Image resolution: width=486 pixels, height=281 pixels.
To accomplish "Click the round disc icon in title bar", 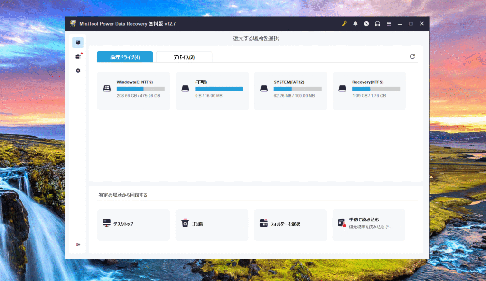I will pyautogui.click(x=366, y=24).
